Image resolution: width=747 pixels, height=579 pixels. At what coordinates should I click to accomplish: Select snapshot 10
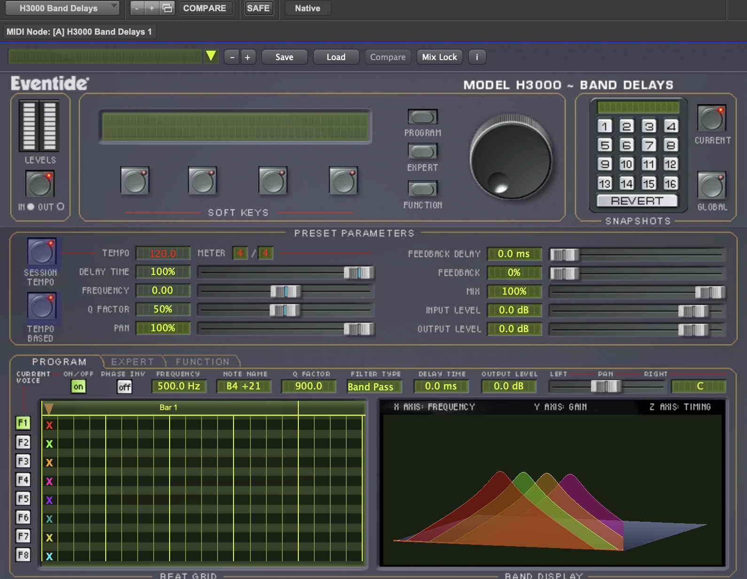coord(627,164)
